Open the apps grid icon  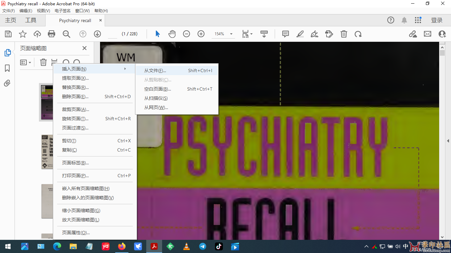click(x=418, y=20)
